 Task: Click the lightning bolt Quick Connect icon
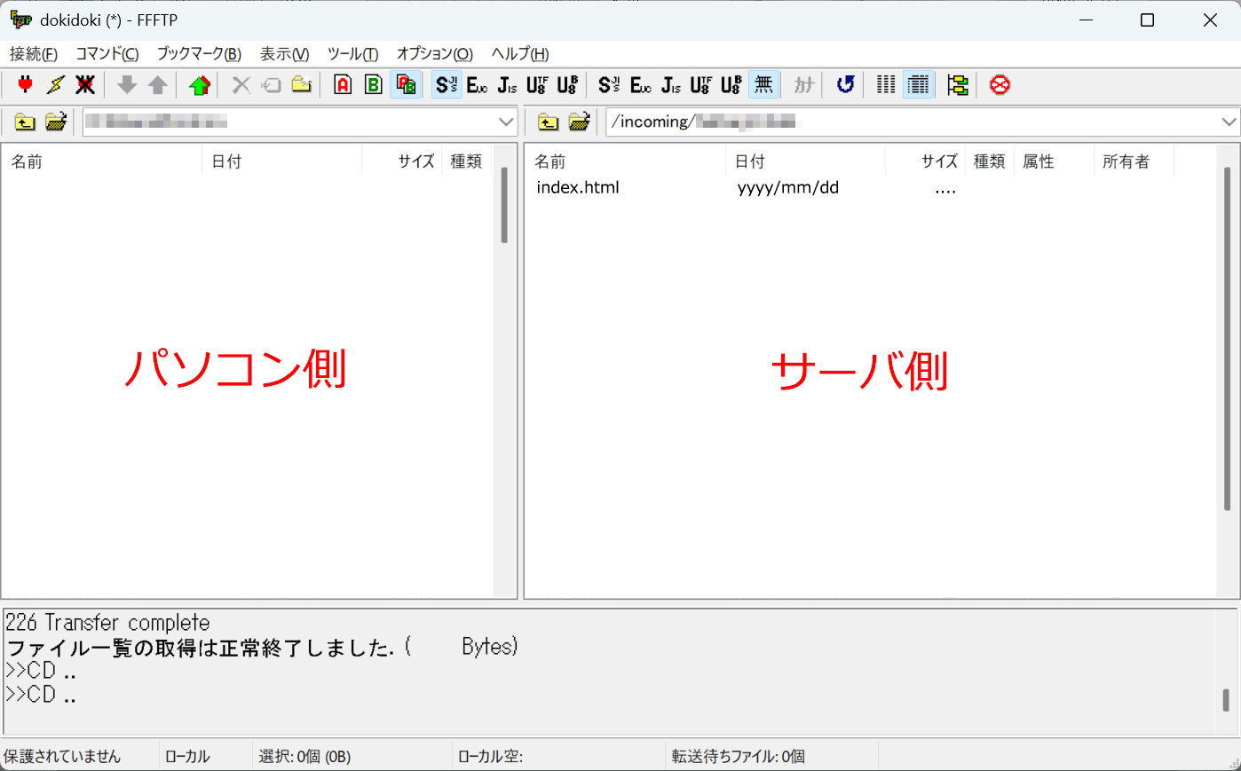pos(55,85)
